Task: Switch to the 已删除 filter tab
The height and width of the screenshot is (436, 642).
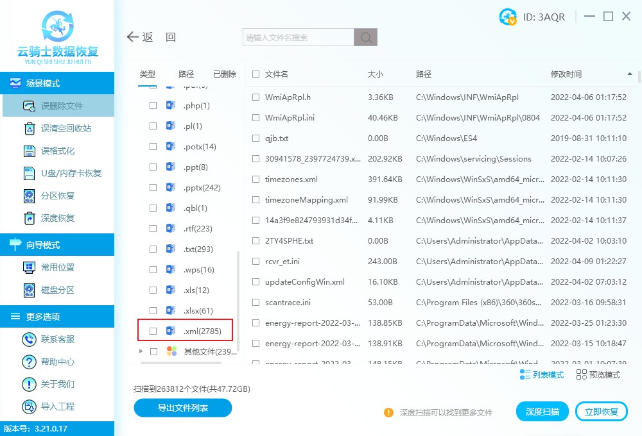Action: 225,74
